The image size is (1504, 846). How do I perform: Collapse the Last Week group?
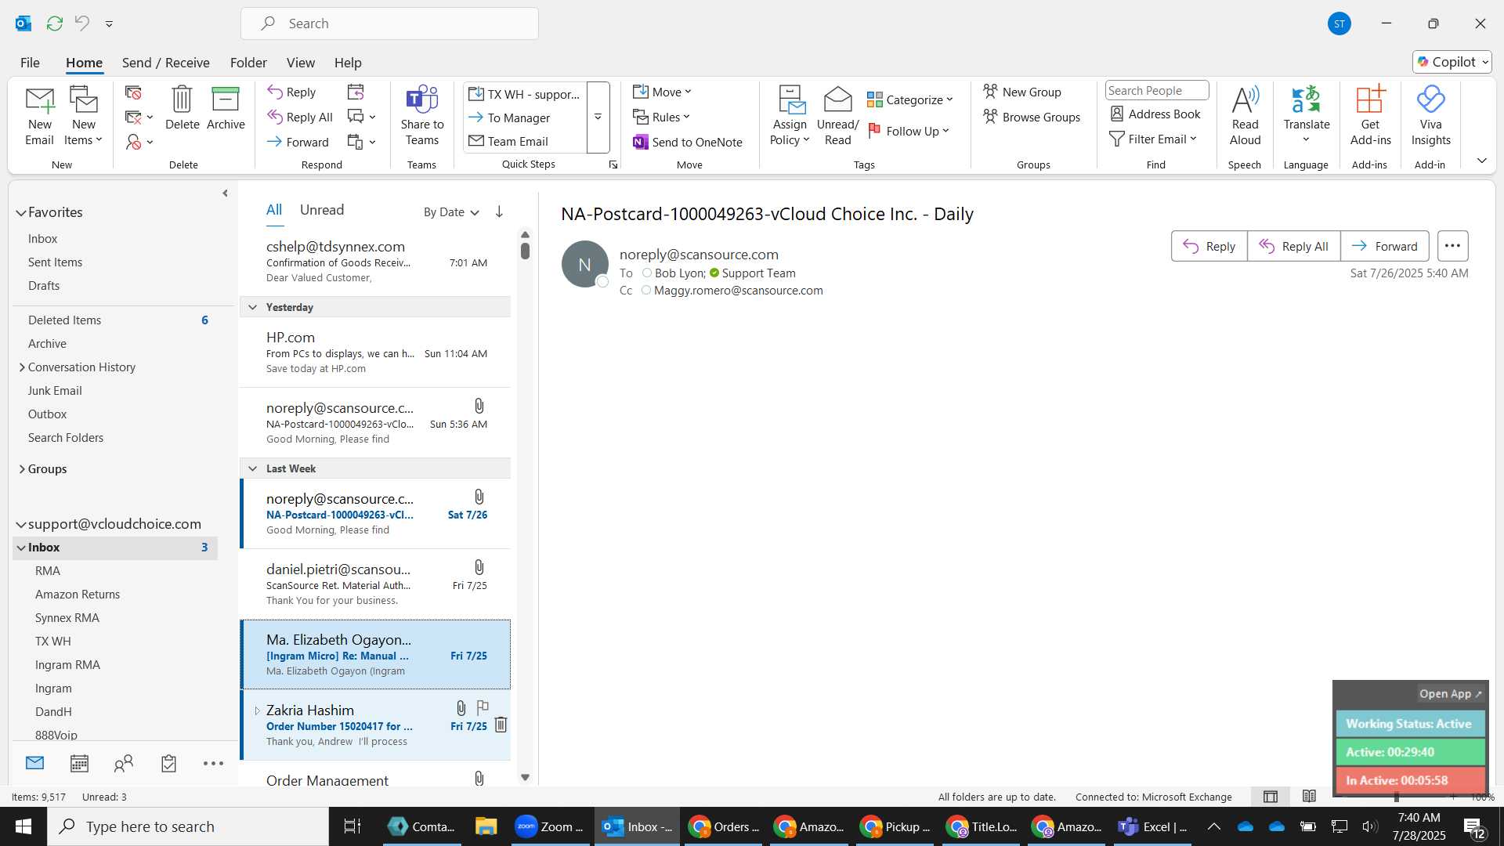click(252, 468)
